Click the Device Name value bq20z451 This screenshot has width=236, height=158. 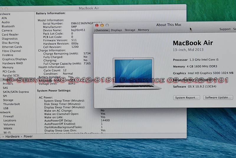tap(78, 30)
